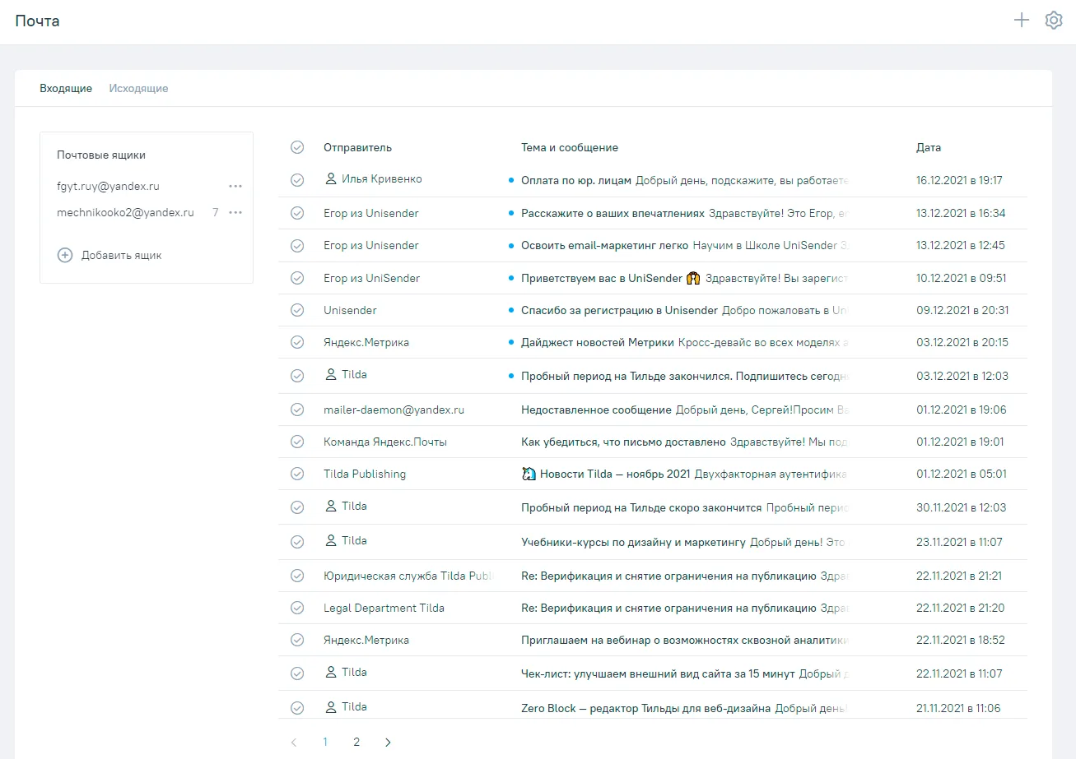This screenshot has width=1076, height=759.
Task: Go to previous page with left arrow
Action: click(x=294, y=742)
